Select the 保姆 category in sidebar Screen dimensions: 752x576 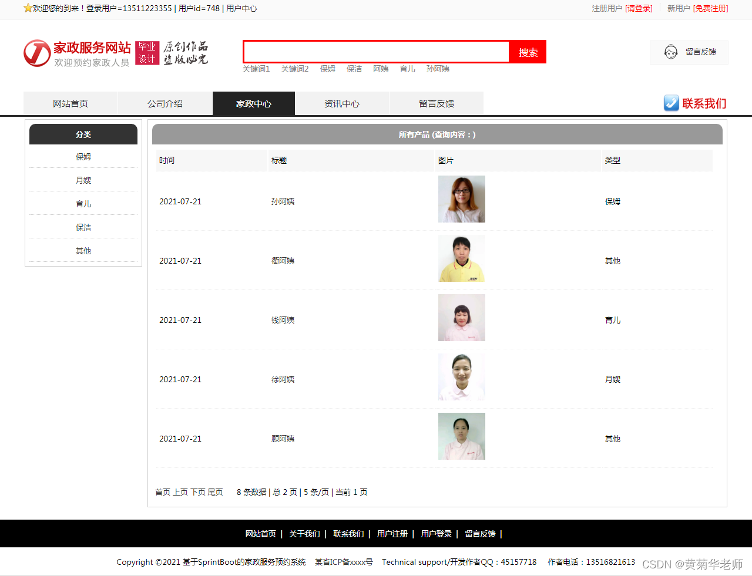coord(83,157)
